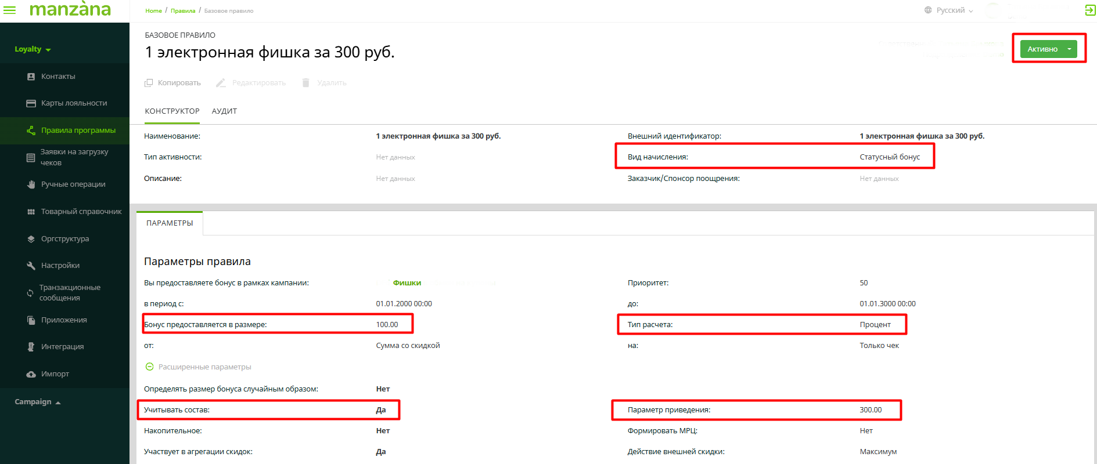Collapse the Расширенные параметры section
The image size is (1097, 464).
[149, 367]
